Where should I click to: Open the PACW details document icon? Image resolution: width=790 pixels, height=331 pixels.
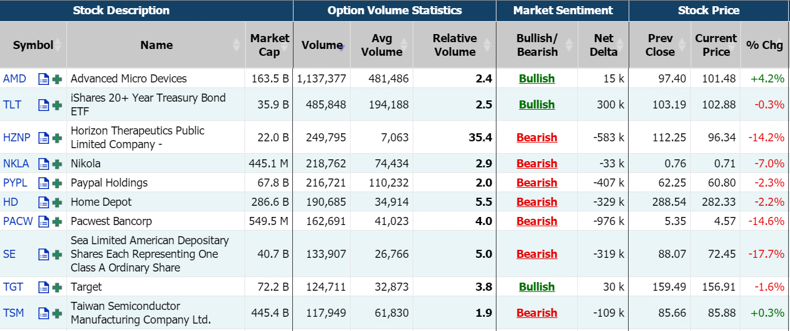(43, 221)
